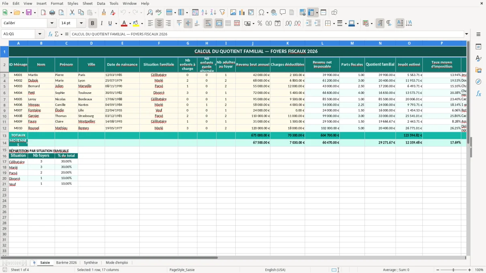Screen dimensions: 486x273
Task: Click the Export as PDF icon
Action: [43, 13]
